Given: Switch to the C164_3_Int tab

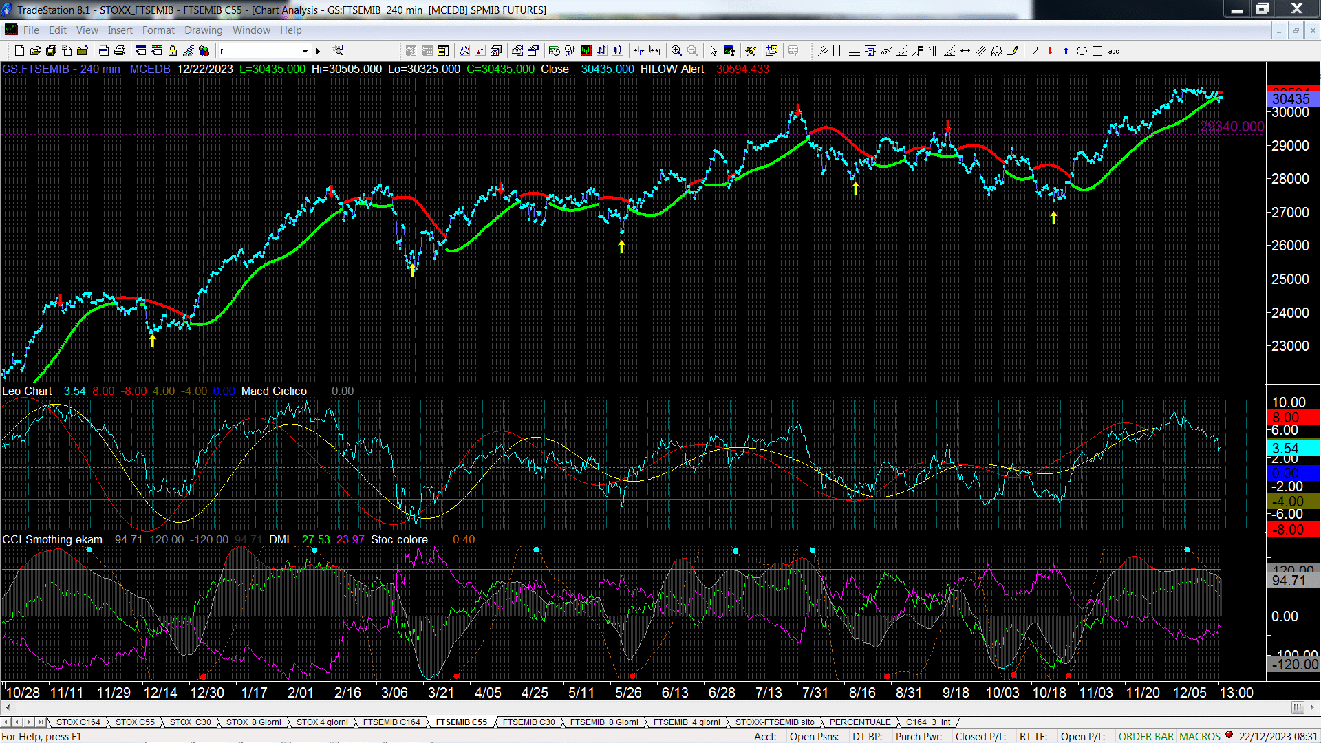Looking at the screenshot, I should [x=928, y=722].
